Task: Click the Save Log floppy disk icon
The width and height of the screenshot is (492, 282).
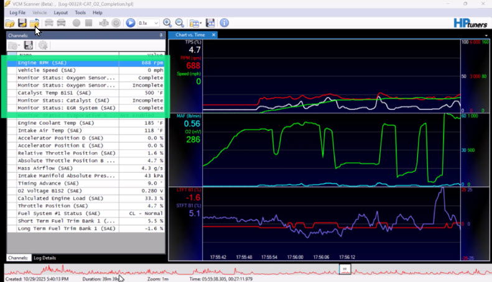Action: (x=22, y=23)
